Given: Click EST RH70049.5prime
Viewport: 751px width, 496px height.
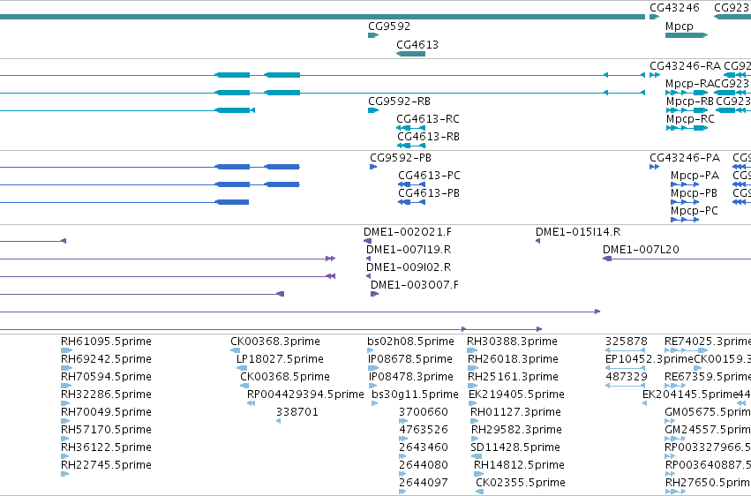Looking at the screenshot, I should coord(106,412).
